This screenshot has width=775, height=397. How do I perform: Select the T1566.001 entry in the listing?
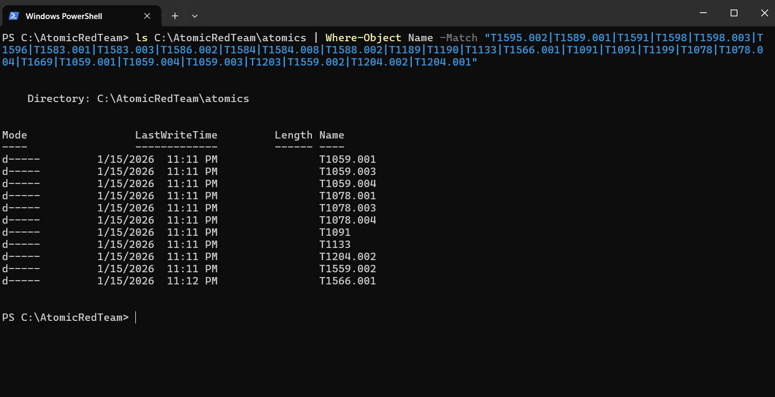(x=348, y=281)
